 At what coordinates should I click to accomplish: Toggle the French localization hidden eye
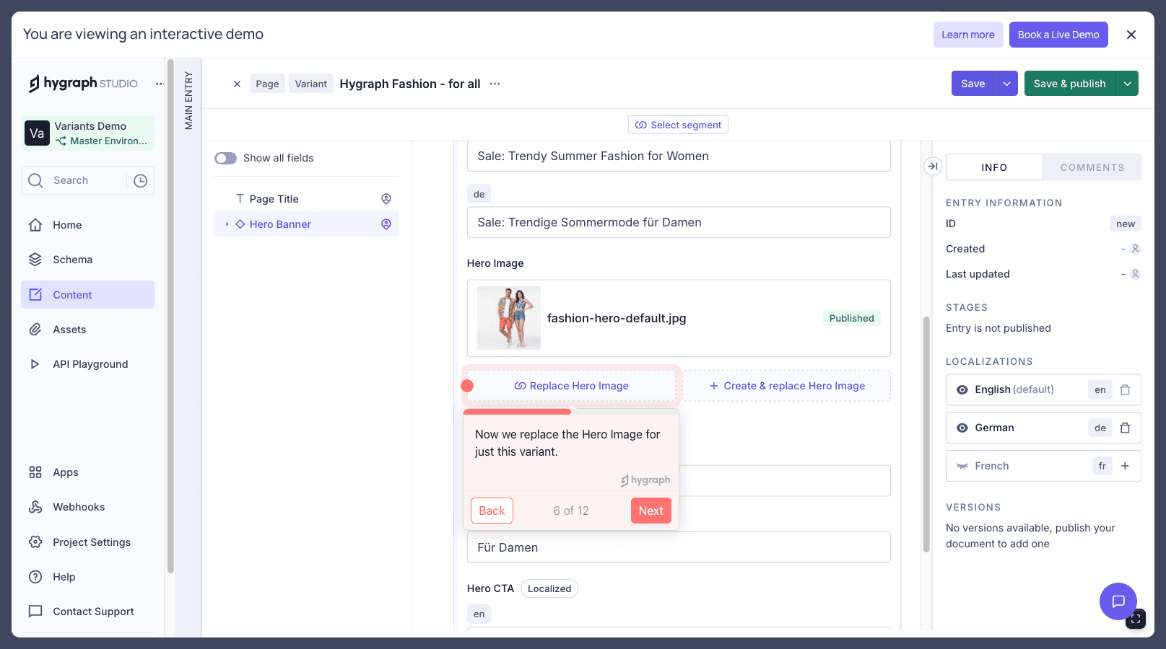click(x=962, y=466)
